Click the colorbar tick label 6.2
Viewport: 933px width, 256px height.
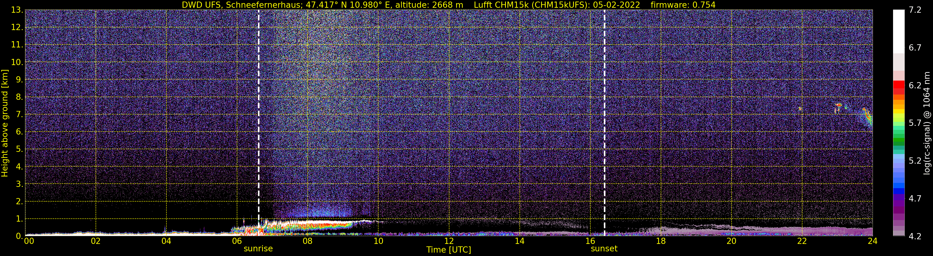tap(915, 86)
